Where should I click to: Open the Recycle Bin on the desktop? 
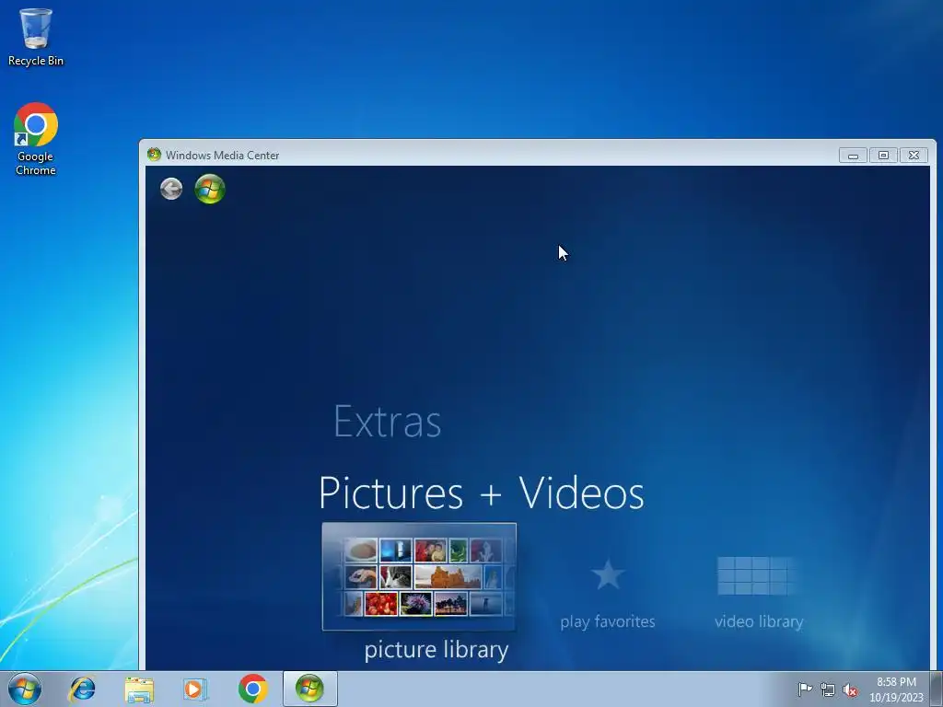[36, 37]
